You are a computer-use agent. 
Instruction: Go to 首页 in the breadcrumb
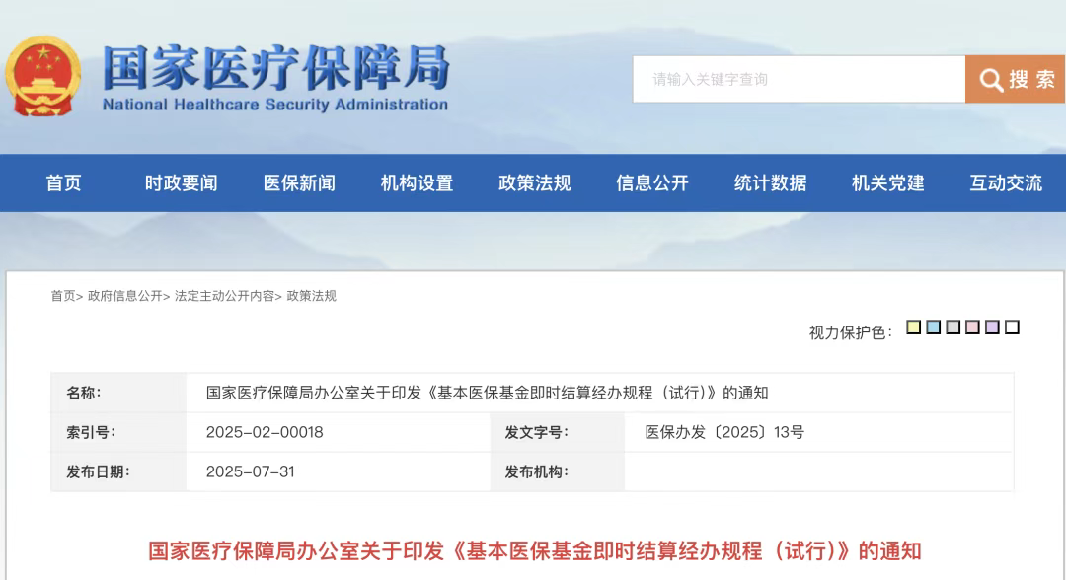point(63,296)
